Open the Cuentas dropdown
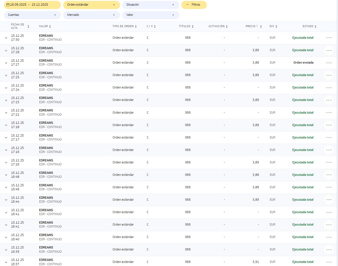 tap(32, 15)
